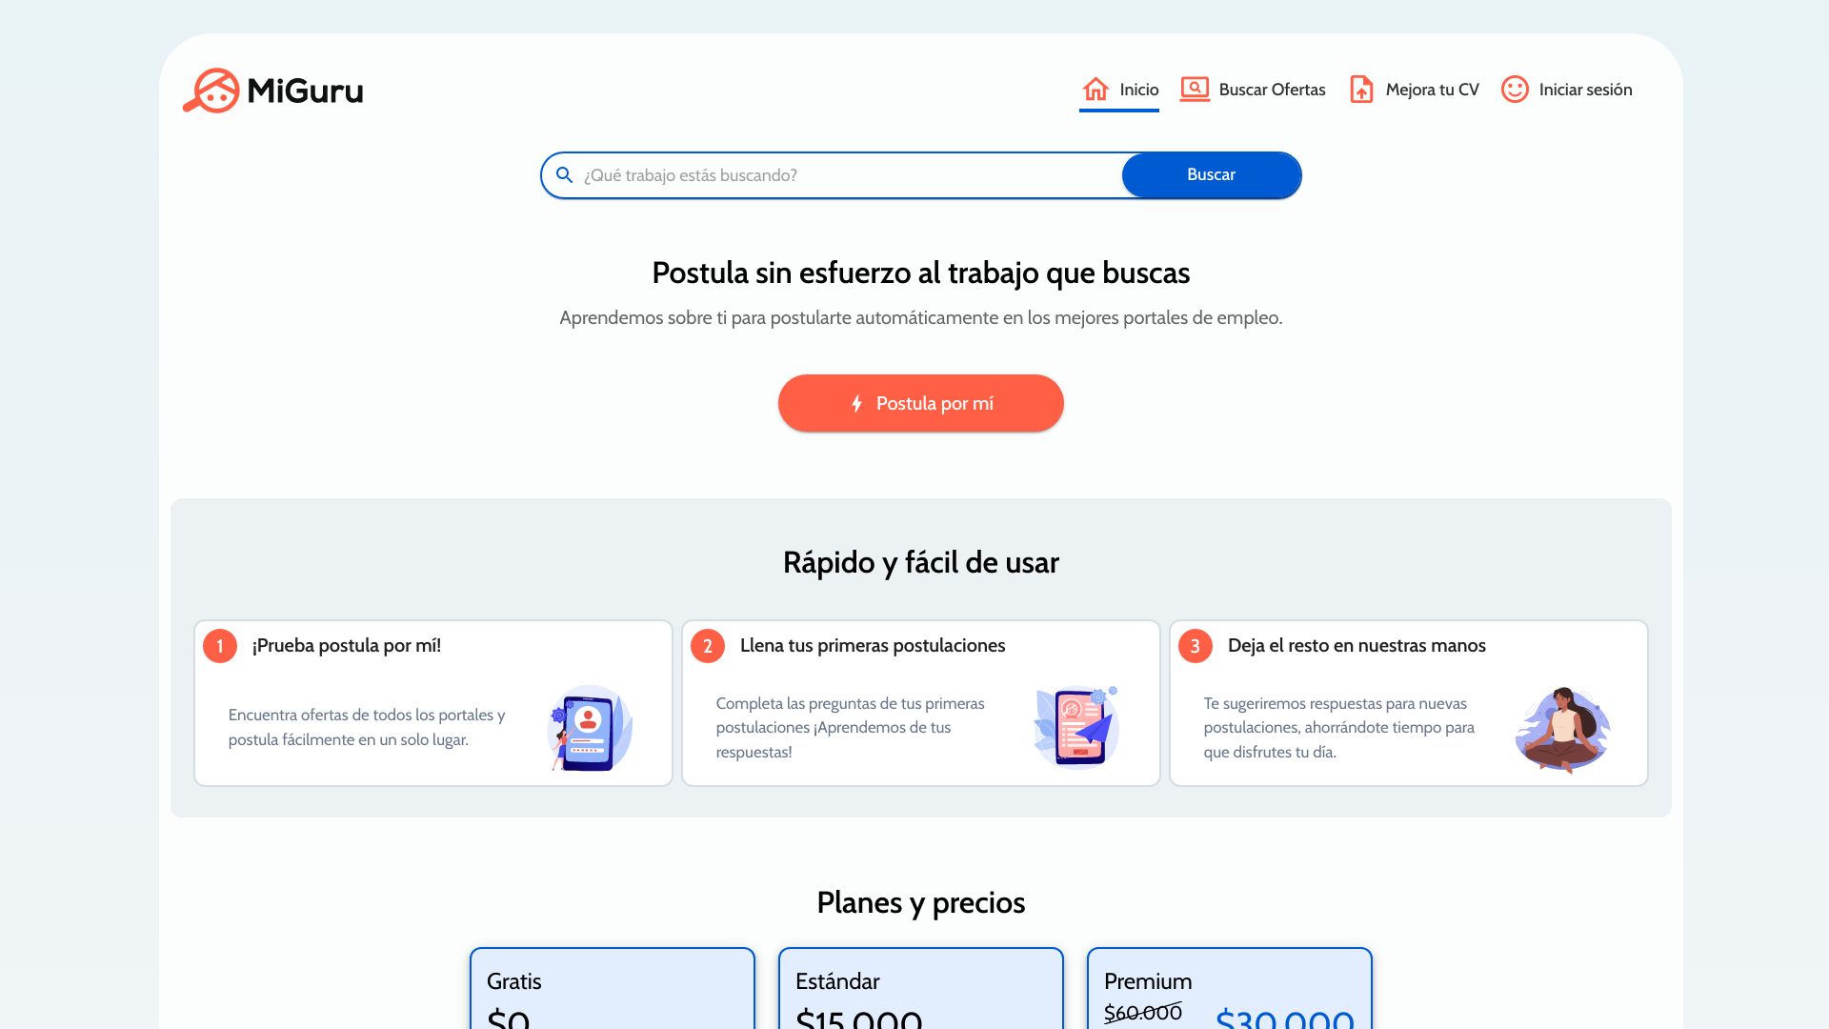Click the Gratis plan card
Viewport: 1829px width, 1029px height.
pyautogui.click(x=612, y=990)
